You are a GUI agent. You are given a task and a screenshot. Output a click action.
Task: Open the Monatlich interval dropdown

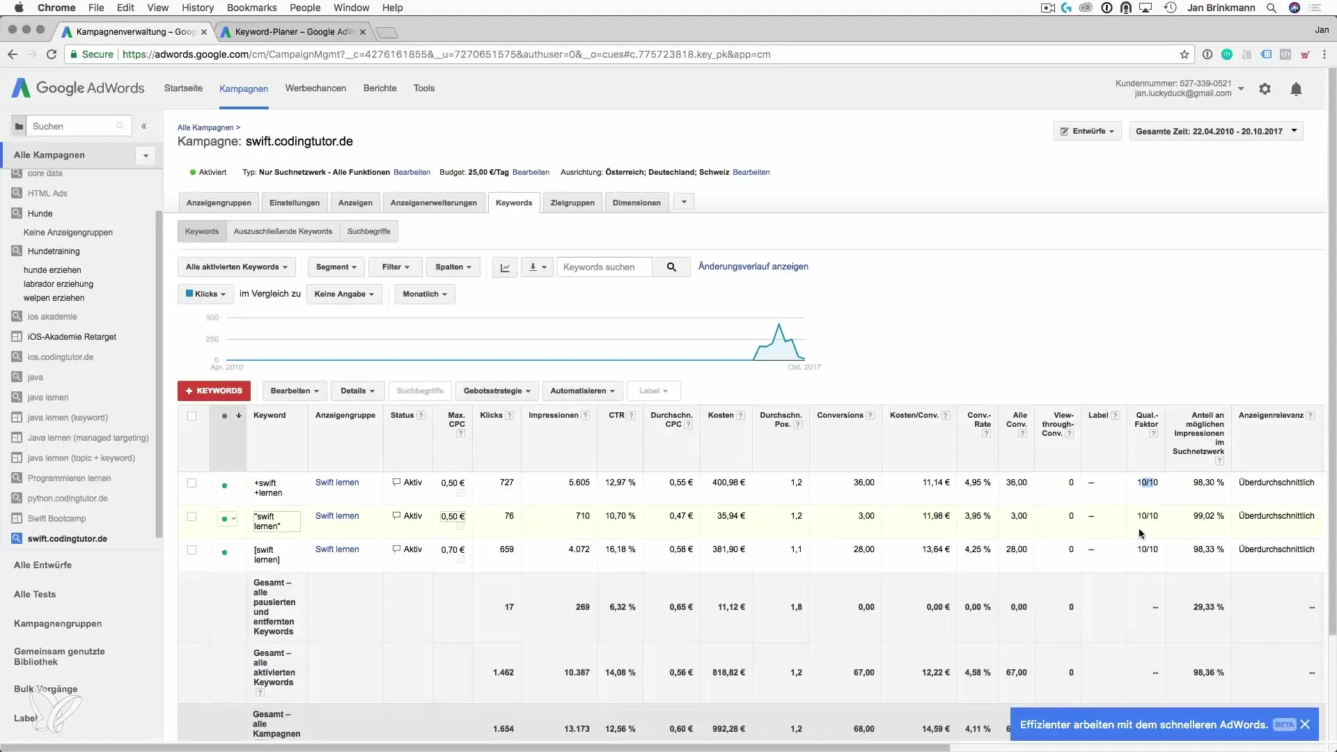[x=425, y=294]
